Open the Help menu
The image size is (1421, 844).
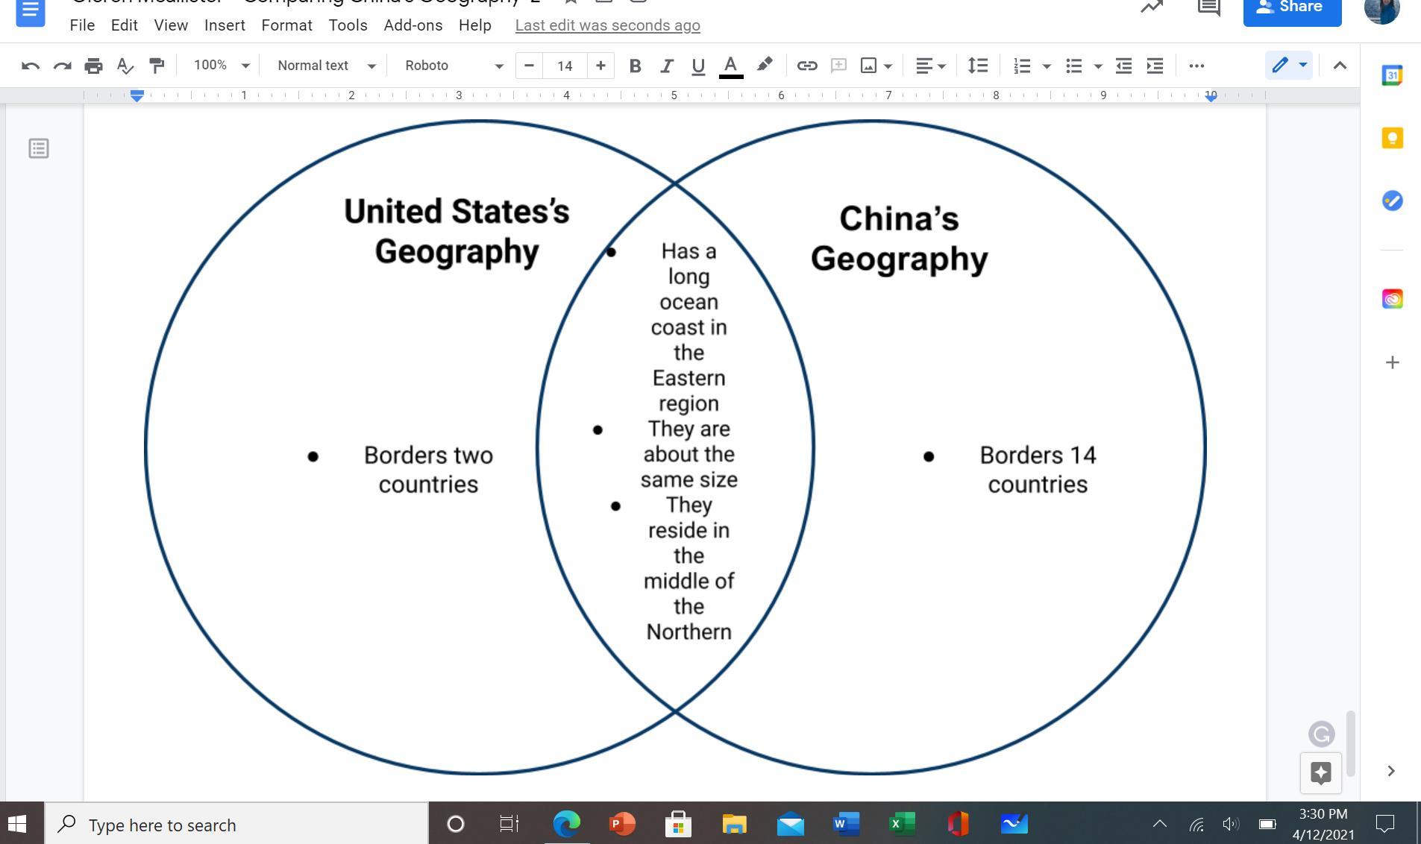[475, 25]
